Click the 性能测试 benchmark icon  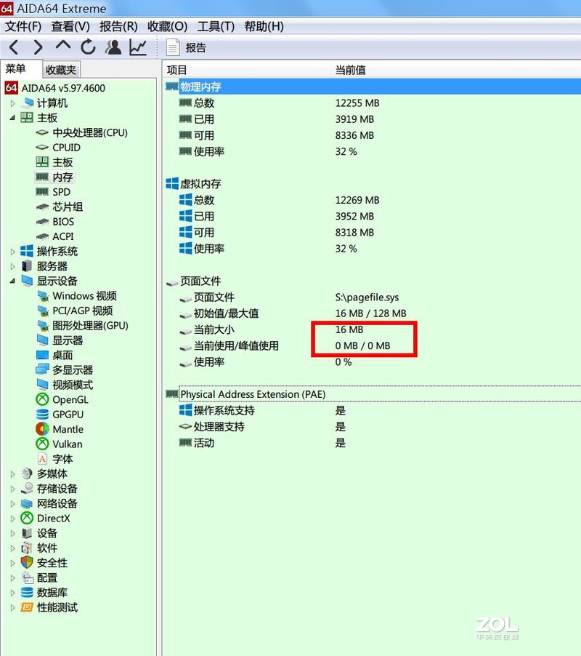[x=27, y=607]
